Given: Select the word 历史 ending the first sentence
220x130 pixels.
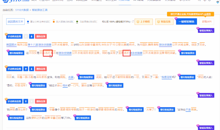Looking at the screenshot, I should 202,45.
